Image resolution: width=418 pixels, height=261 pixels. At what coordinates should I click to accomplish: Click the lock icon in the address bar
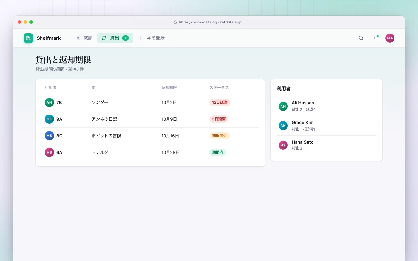175,22
